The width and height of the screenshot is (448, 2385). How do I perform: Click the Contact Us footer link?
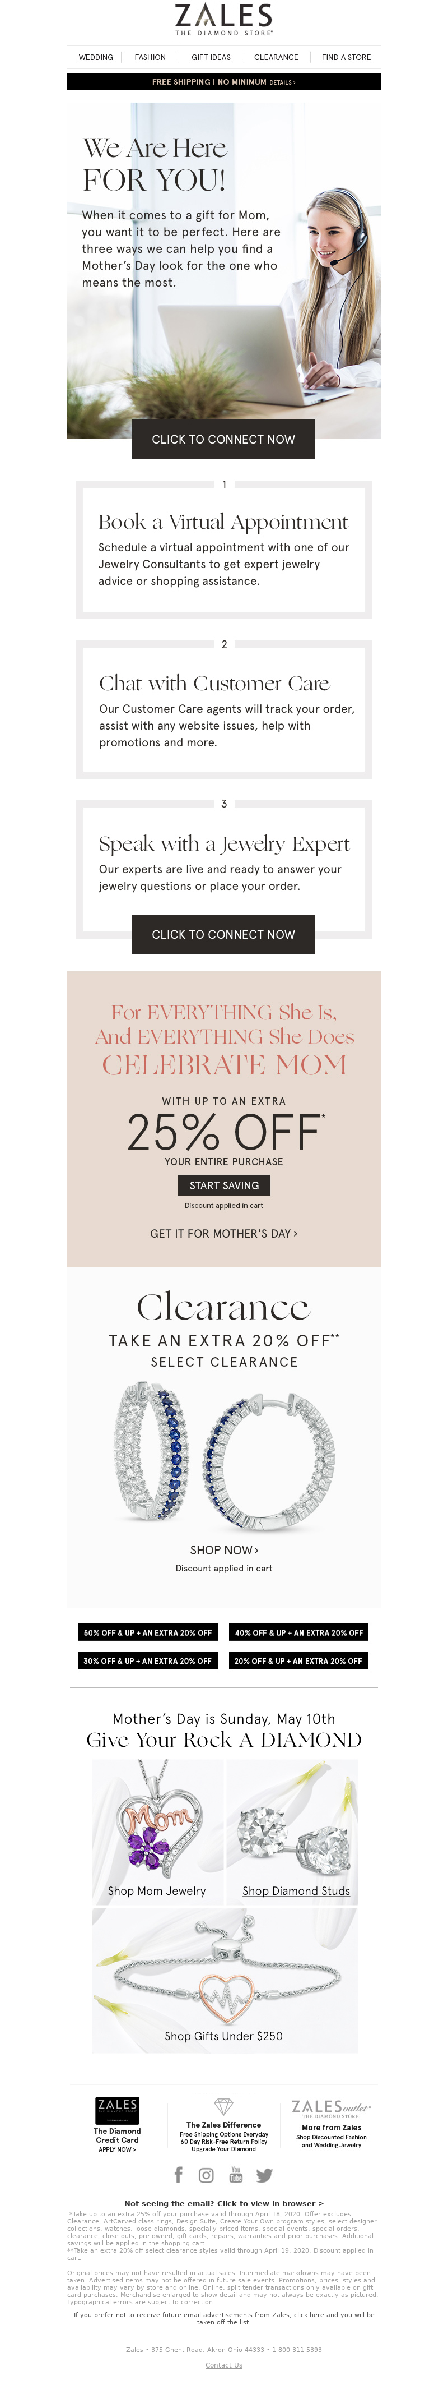click(x=223, y=2365)
